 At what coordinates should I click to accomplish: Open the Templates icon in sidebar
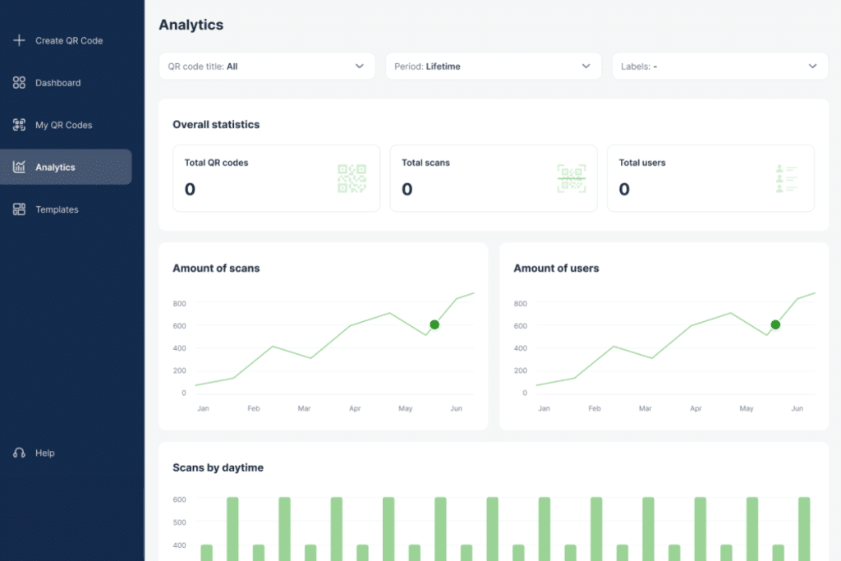18,209
